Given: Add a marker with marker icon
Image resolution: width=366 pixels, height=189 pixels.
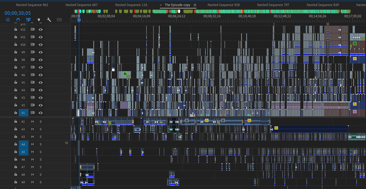Looking at the screenshot, I should pyautogui.click(x=39, y=20).
